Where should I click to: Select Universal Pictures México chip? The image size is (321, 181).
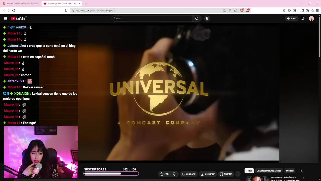(269, 171)
